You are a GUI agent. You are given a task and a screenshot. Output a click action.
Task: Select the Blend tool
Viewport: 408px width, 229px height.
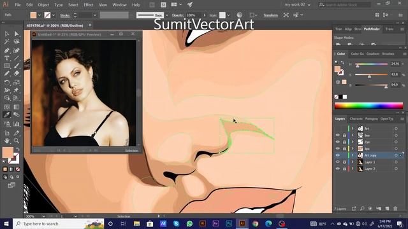[x=17, y=114]
